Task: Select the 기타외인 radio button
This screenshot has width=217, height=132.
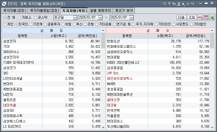Action: (x=156, y=24)
